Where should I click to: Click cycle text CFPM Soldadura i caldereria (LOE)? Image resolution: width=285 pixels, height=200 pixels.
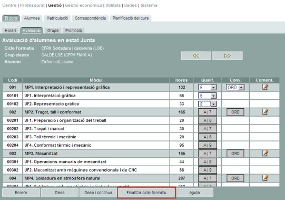click(72, 48)
